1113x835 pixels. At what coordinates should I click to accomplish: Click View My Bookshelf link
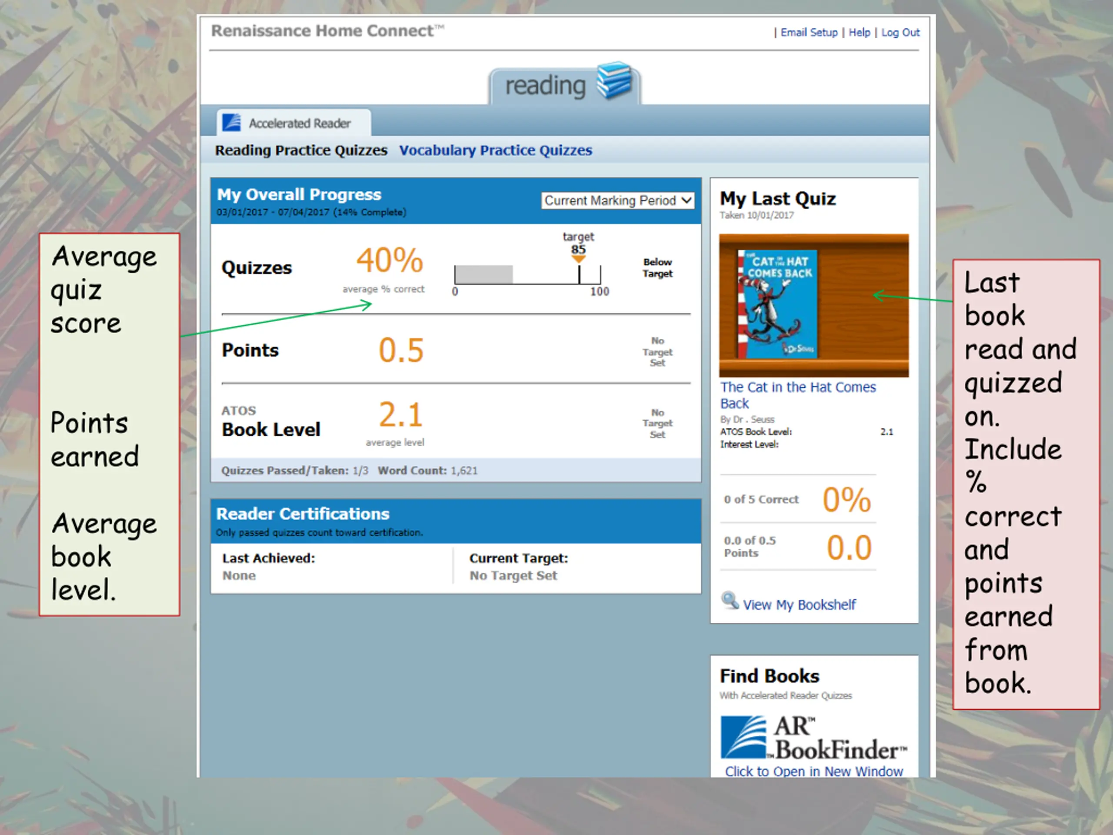799,605
